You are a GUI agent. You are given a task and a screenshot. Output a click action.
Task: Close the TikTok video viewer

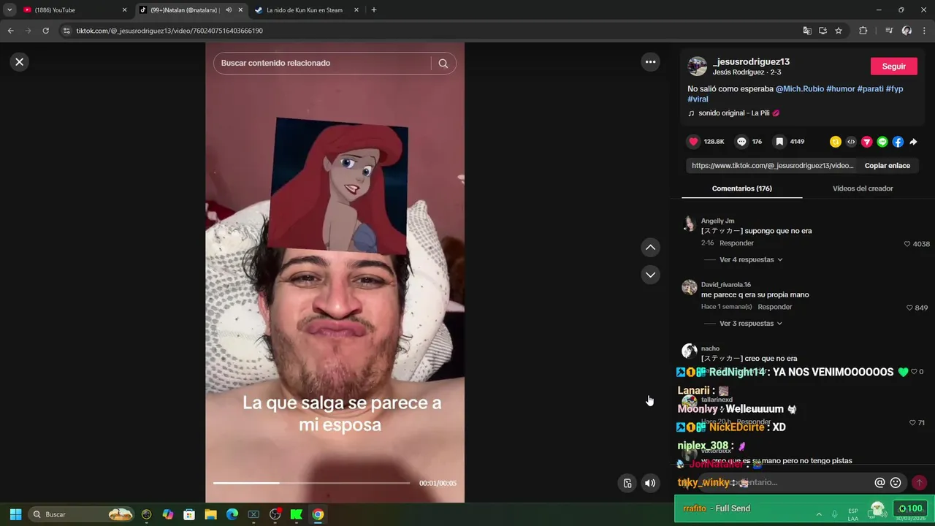pos(20,62)
